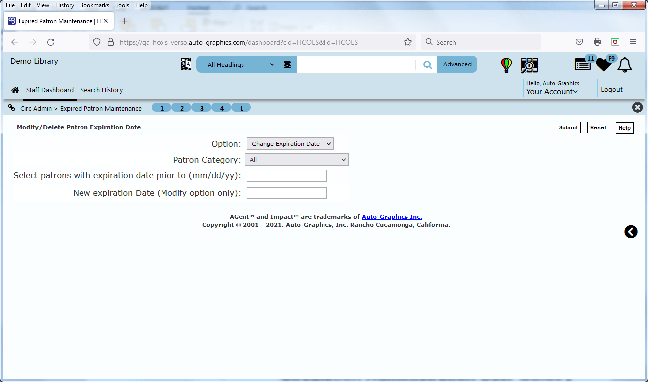Click the New expiration Date field
The height and width of the screenshot is (382, 648).
tap(287, 193)
